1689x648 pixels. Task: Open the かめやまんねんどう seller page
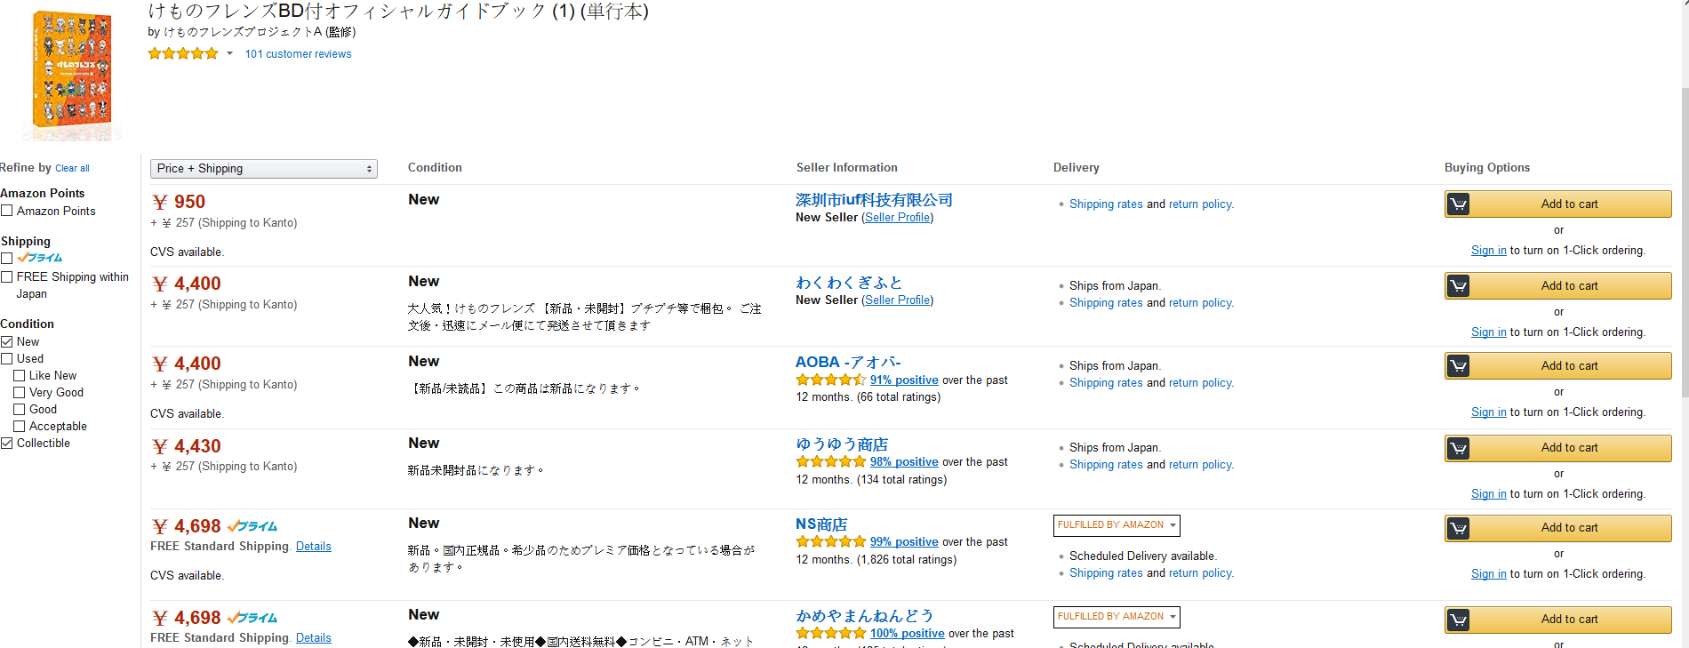point(864,615)
